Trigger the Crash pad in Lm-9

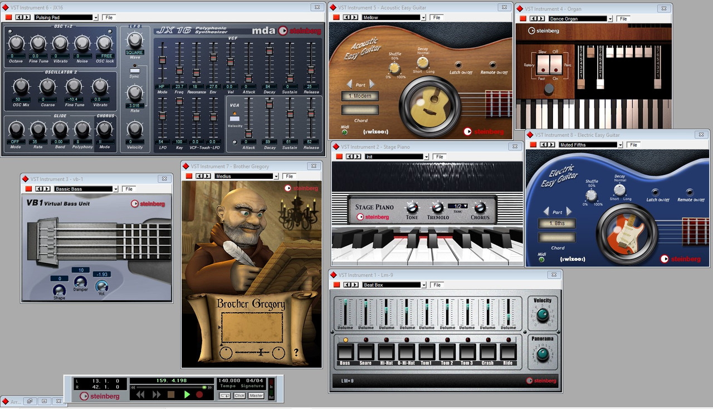487,352
